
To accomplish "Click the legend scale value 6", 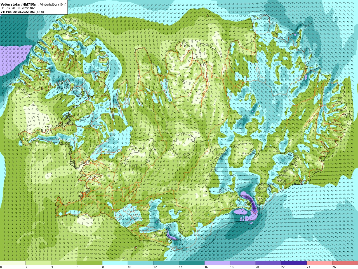I will click(78, 267).
